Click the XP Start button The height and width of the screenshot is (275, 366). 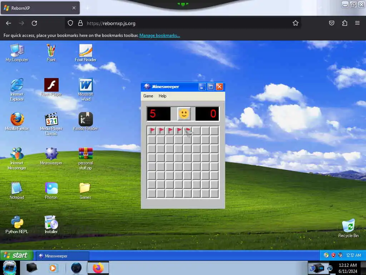point(16,255)
